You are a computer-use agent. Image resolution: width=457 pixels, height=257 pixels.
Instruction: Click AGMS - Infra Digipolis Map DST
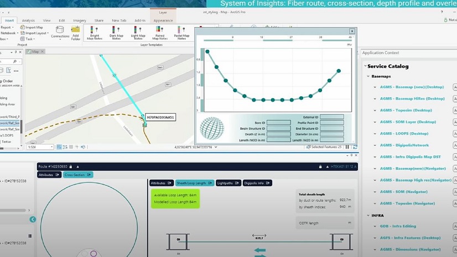coord(410,157)
